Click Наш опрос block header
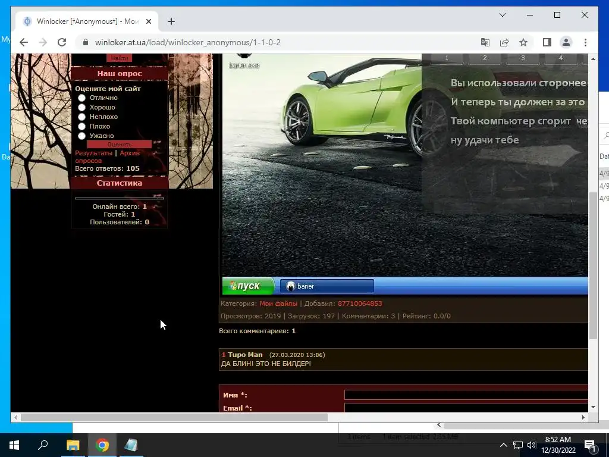Screen dimensions: 609x457 pos(119,73)
